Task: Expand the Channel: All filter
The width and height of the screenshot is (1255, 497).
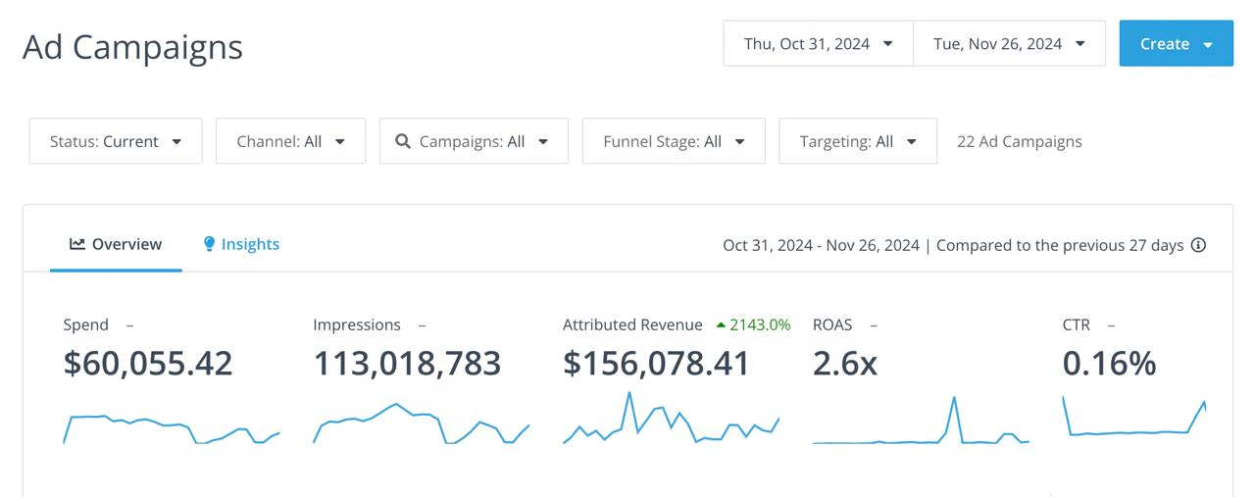Action: pos(290,141)
